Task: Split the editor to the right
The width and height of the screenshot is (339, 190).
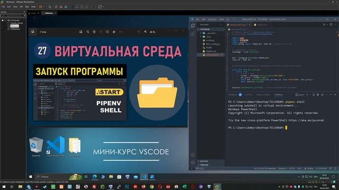Action: coord(331,25)
